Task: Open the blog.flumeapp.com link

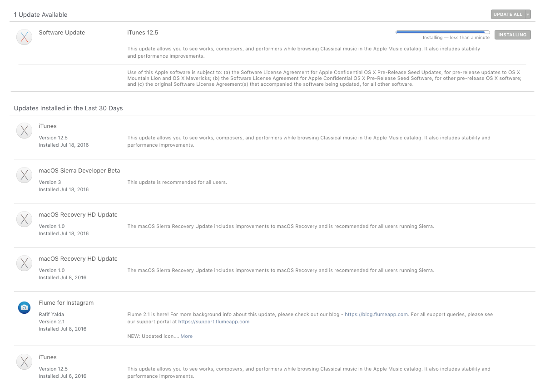Action: pyautogui.click(x=377, y=314)
